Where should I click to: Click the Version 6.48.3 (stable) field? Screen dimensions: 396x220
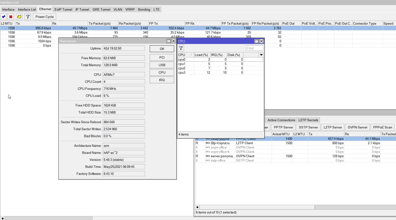(x=124, y=160)
